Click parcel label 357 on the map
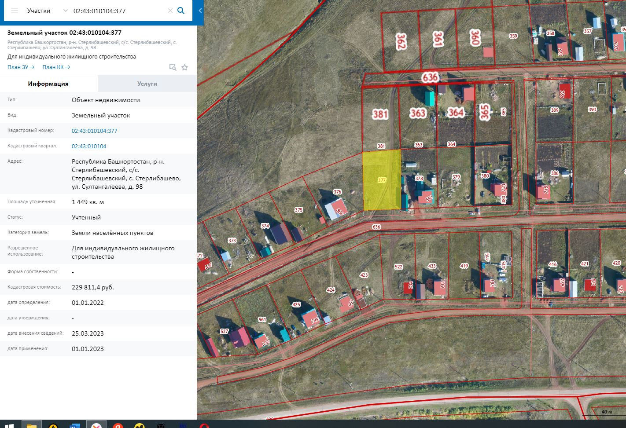Image resolution: width=626 pixels, height=428 pixels. pyautogui.click(x=588, y=31)
